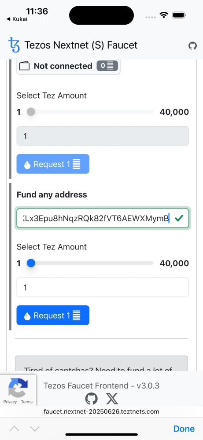Open the X (Twitter) icon in the footer

[x=112, y=399]
